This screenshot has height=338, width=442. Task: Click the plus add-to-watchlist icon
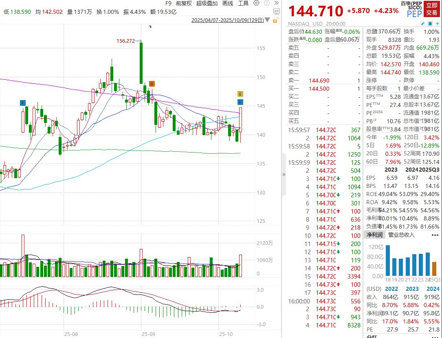tap(437, 24)
